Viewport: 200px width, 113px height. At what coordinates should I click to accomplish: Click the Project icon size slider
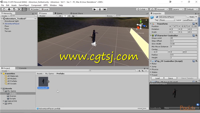tap(142, 109)
